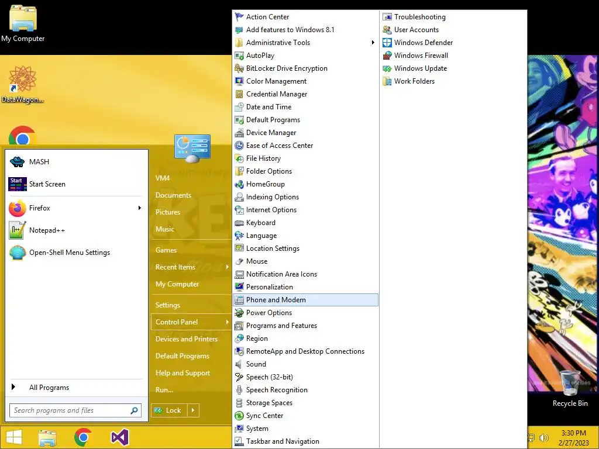Viewport: 599px width, 449px height.
Task: Click the Notepad++ icon in start menu
Action: tap(17, 230)
